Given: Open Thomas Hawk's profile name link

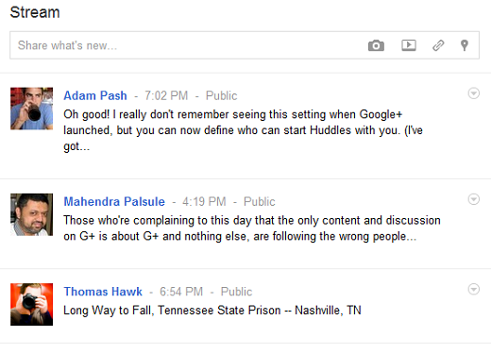Looking at the screenshot, I should [x=103, y=292].
